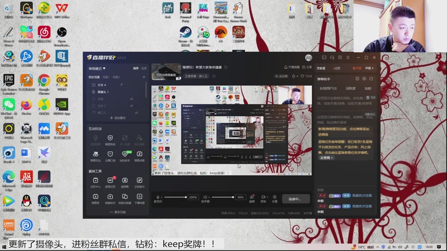Viewport: 447px width, 251px height.
Task: Edit the stream title with pencil icon
Action: (x=226, y=67)
